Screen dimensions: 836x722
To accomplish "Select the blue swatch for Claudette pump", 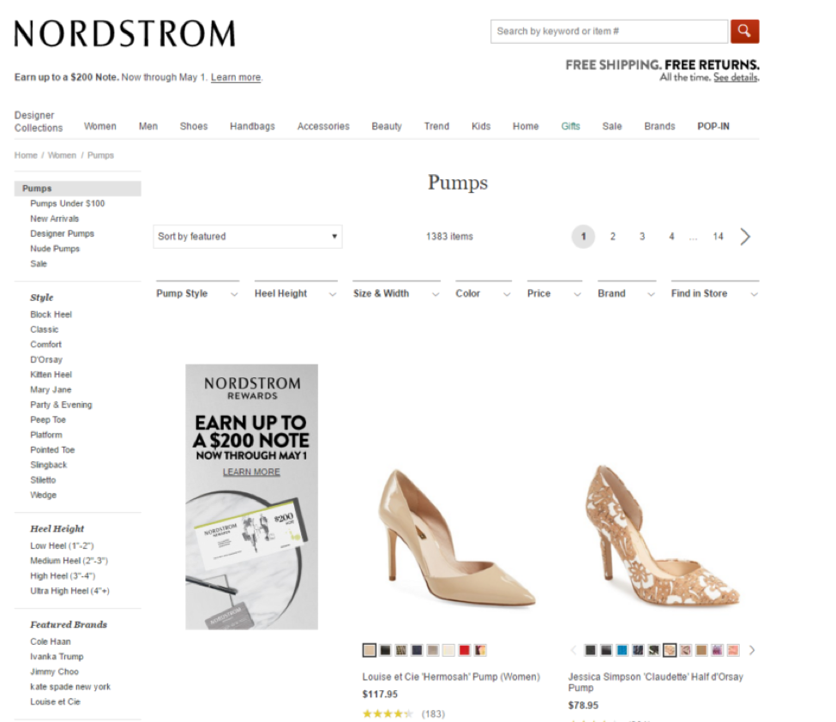I will [x=622, y=650].
